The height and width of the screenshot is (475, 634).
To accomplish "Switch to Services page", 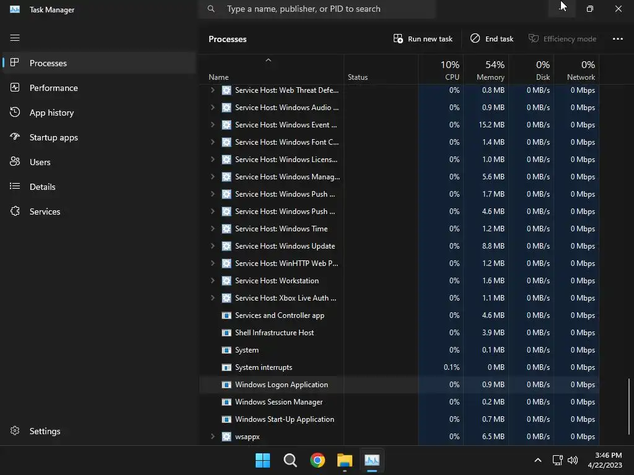I will point(98,212).
